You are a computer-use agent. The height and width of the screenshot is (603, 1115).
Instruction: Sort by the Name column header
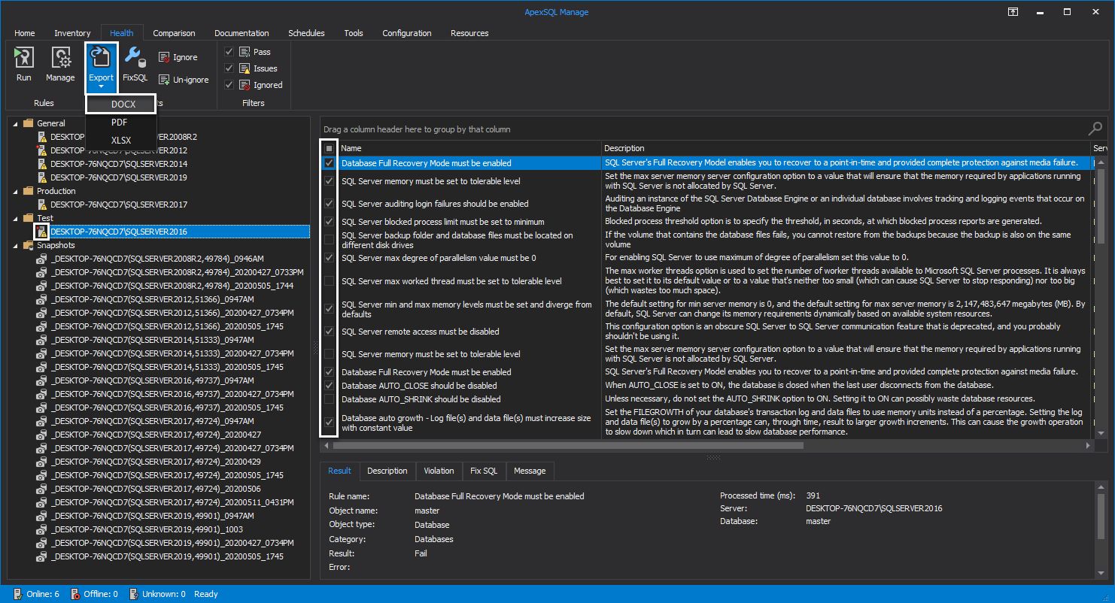(469, 149)
